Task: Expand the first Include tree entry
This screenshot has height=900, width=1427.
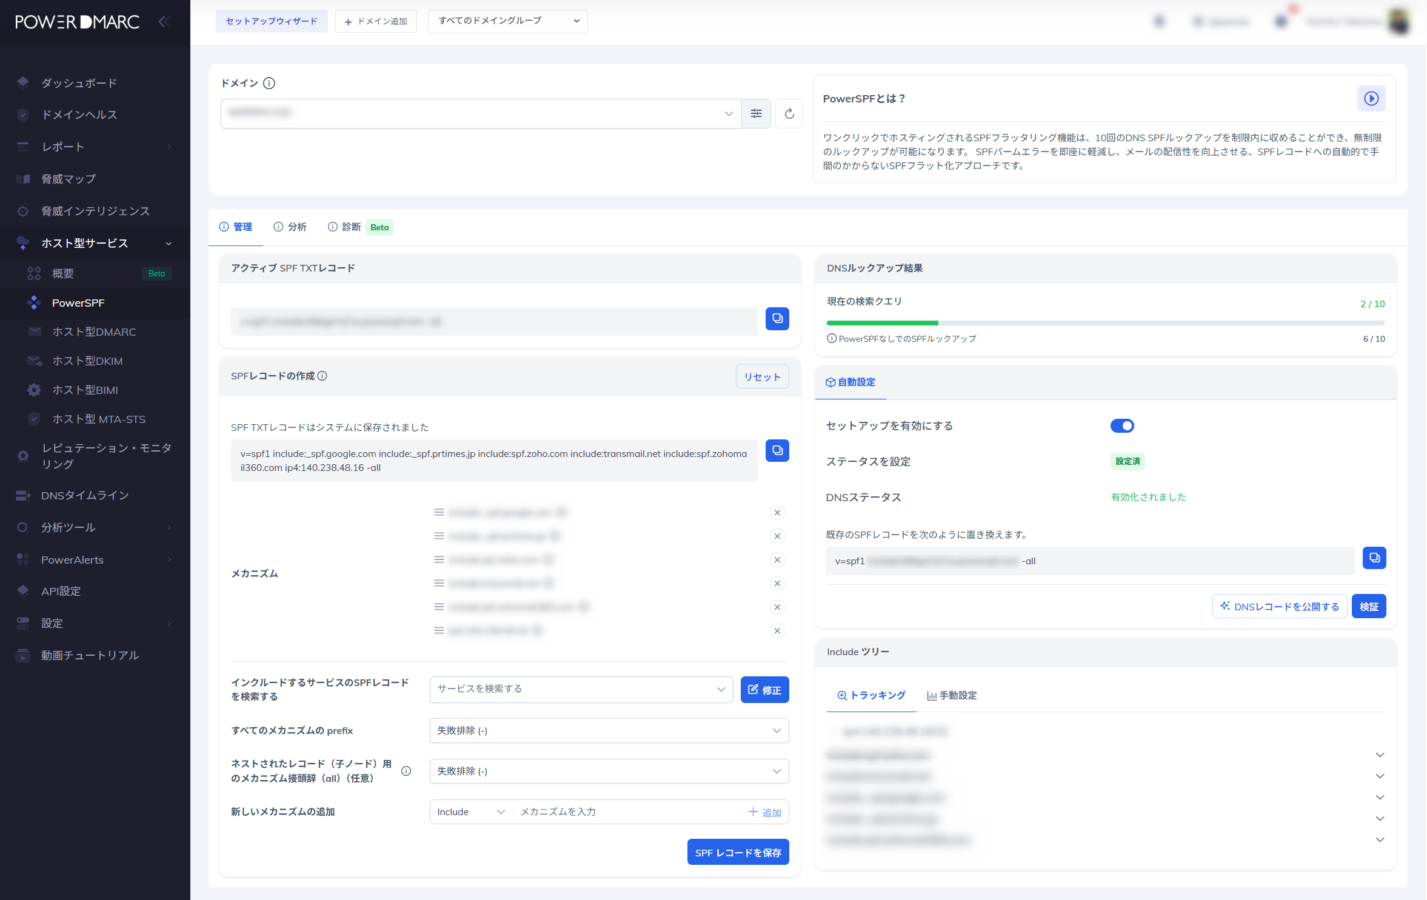Action: tap(1380, 755)
